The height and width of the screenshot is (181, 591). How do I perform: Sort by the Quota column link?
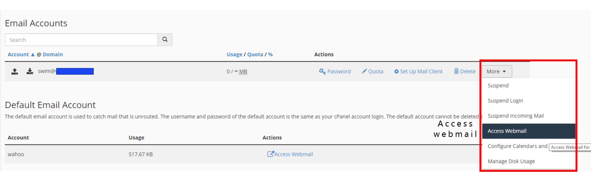click(255, 54)
